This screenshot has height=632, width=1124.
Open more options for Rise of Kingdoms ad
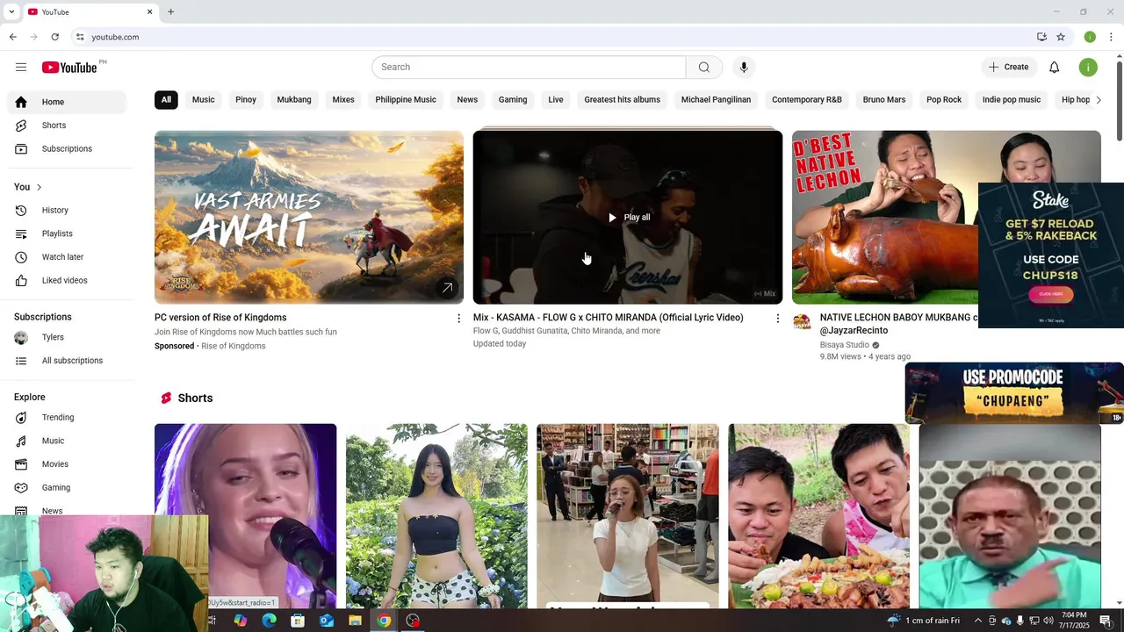458,319
